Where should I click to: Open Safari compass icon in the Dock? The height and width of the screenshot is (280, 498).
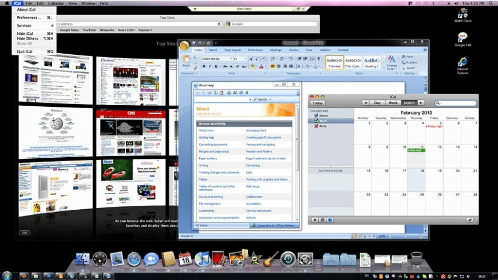134,259
